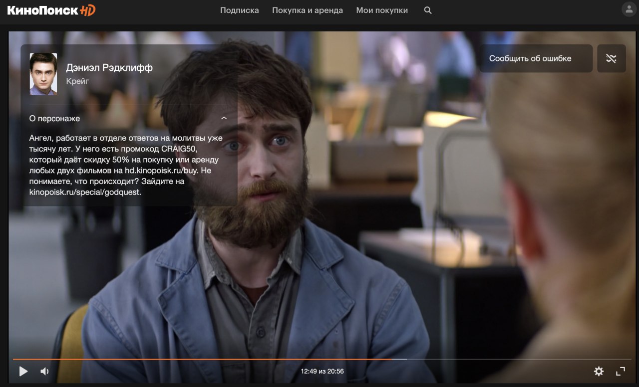Mute the video volume speaker icon

pos(44,371)
